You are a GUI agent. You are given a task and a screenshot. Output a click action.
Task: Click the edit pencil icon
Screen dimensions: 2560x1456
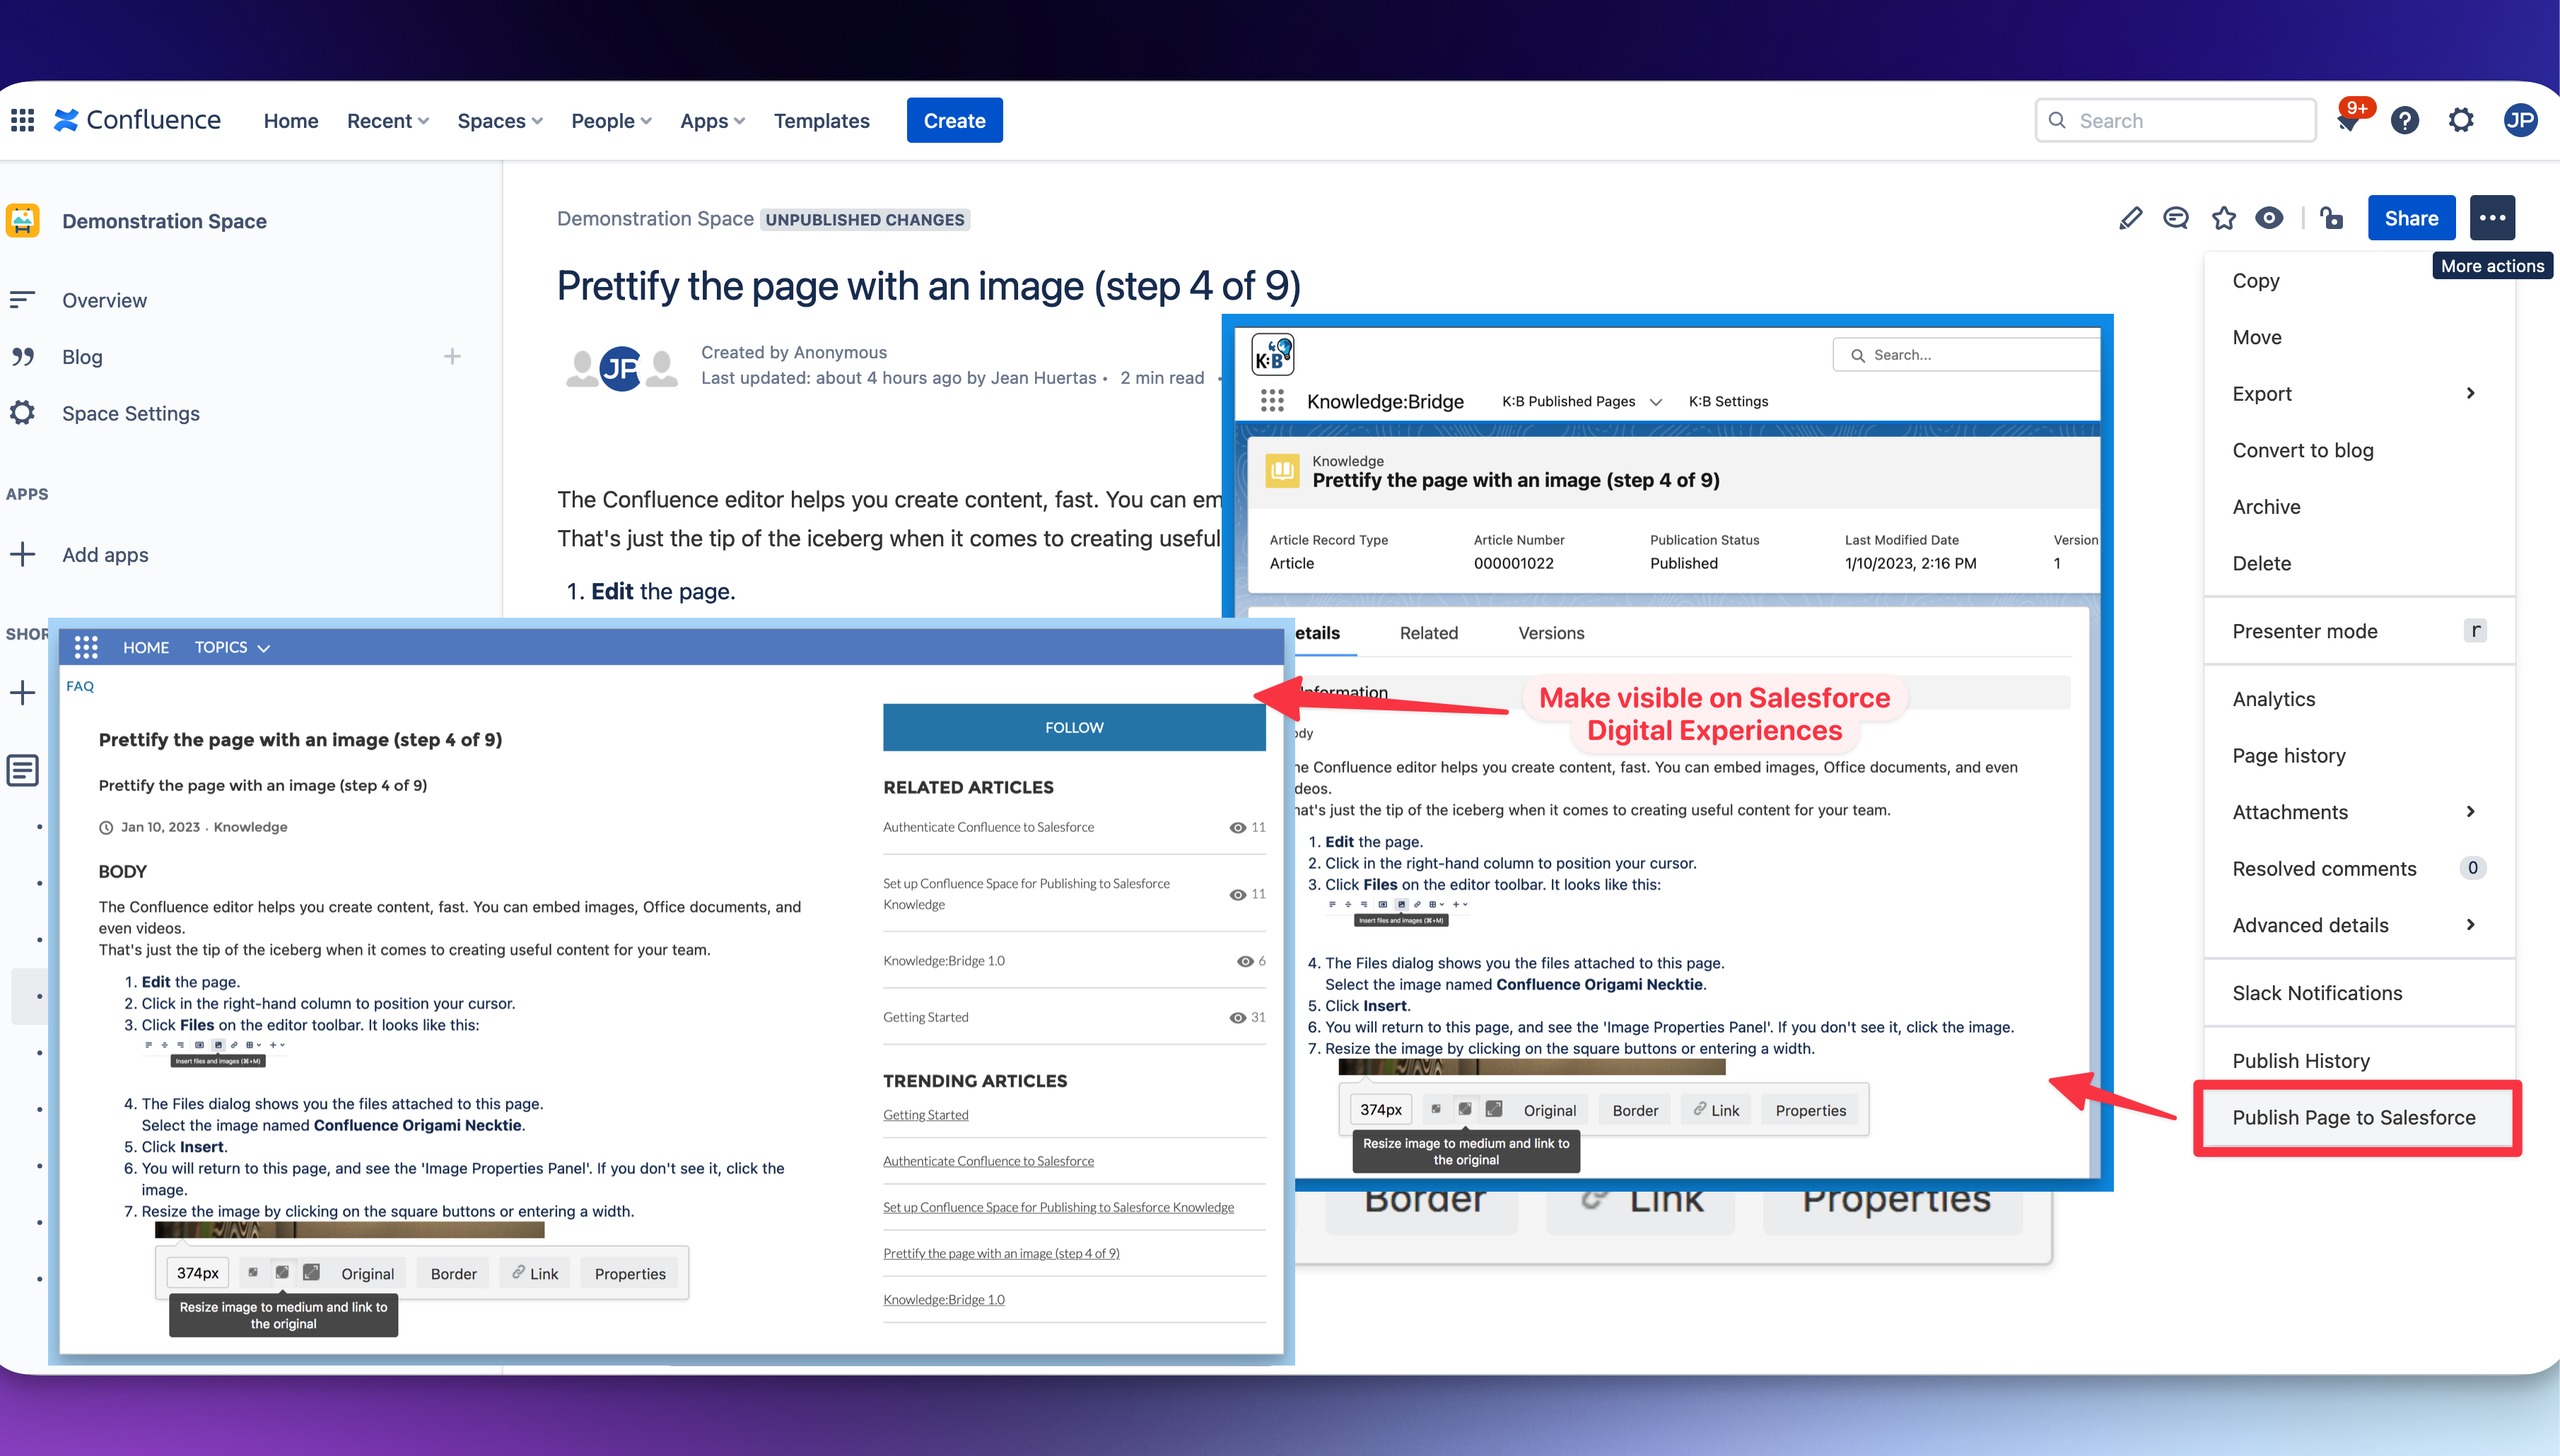[2131, 217]
